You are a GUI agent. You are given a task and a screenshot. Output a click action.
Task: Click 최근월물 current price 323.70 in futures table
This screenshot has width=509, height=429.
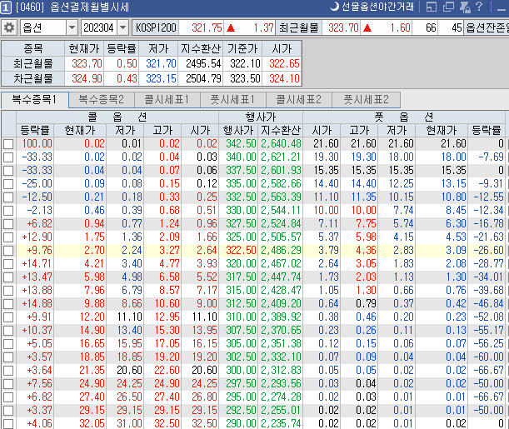pyautogui.click(x=84, y=63)
